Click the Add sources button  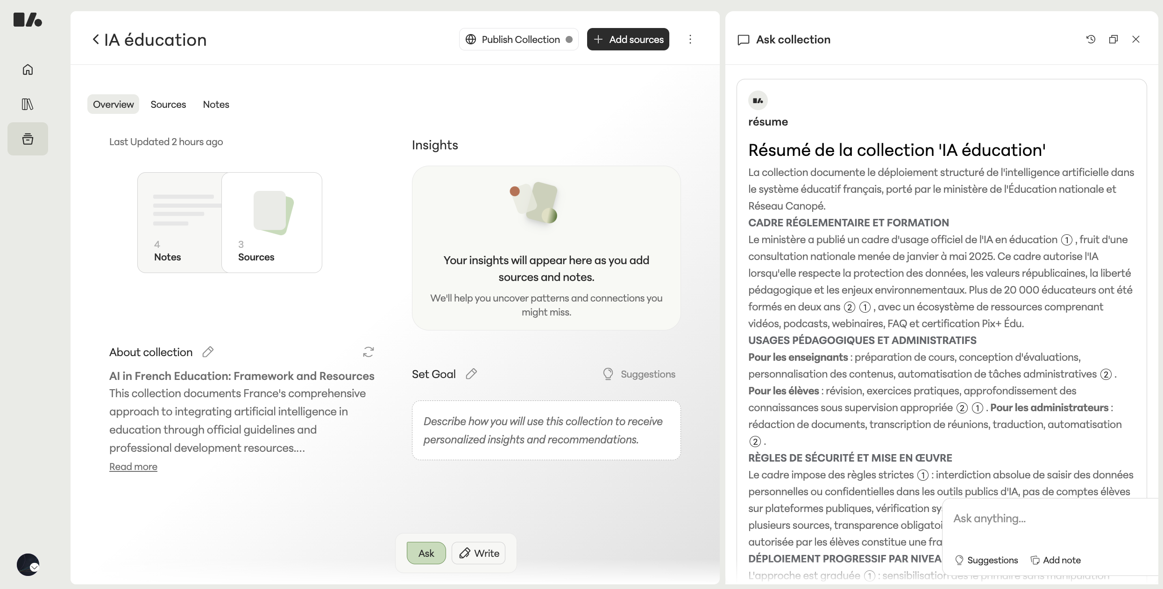628,40
